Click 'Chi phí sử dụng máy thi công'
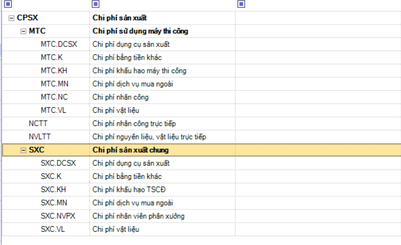This screenshot has height=245, width=401. pos(140,31)
